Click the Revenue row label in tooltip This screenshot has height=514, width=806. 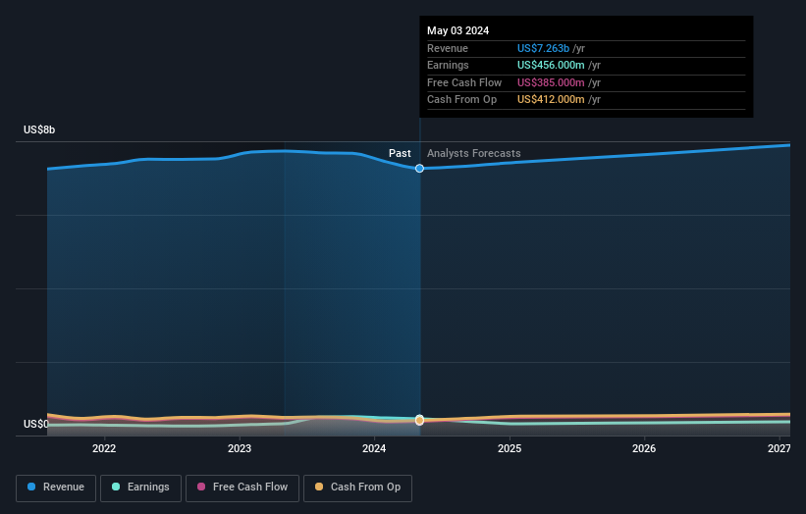(448, 48)
